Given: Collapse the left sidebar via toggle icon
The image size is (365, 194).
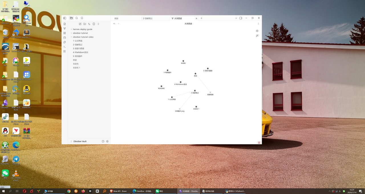Looking at the screenshot, I should 65,18.
